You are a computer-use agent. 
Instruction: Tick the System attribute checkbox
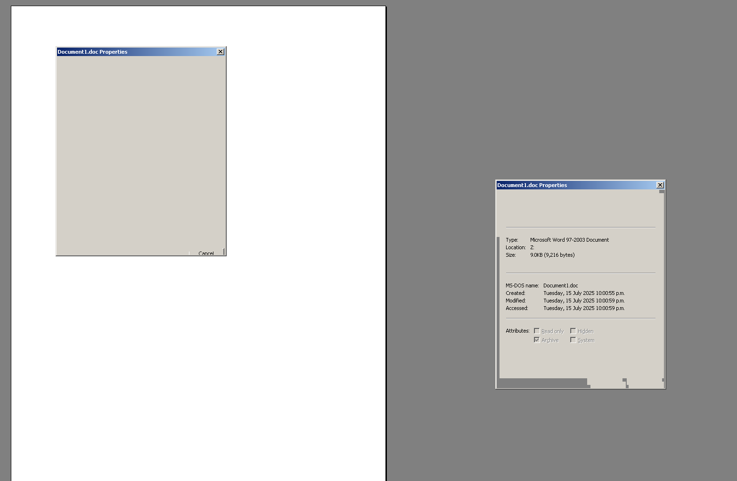coord(573,340)
